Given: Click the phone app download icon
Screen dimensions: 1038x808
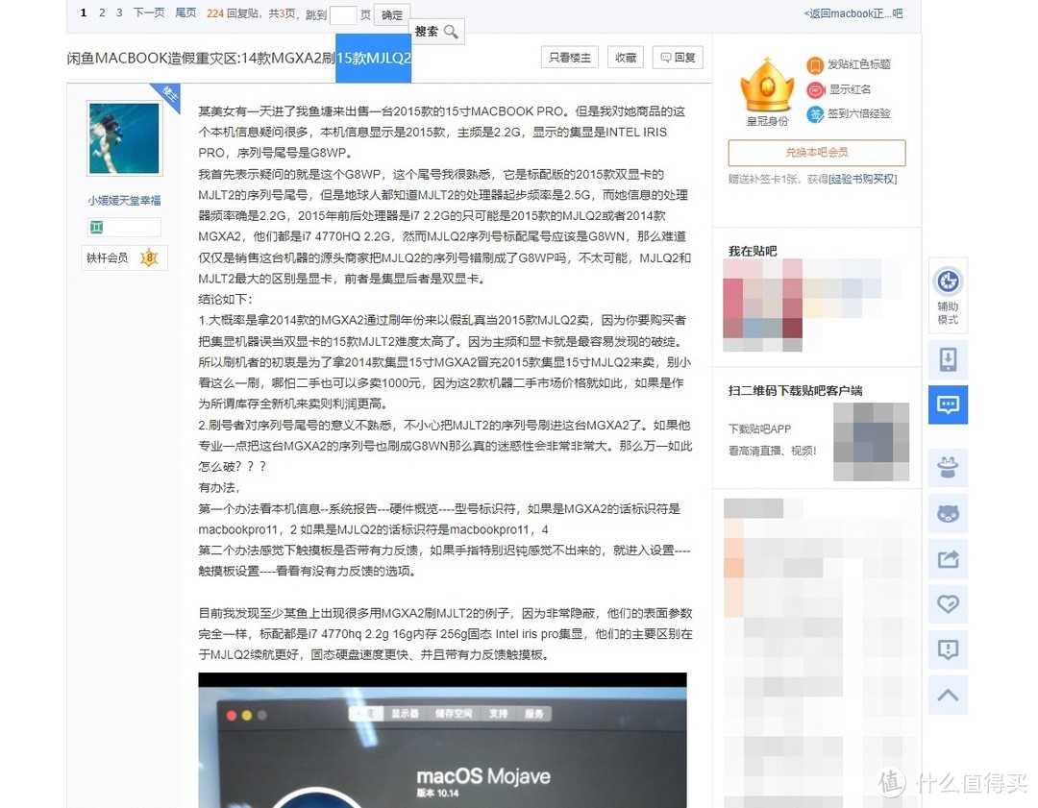Looking at the screenshot, I should click(x=948, y=357).
